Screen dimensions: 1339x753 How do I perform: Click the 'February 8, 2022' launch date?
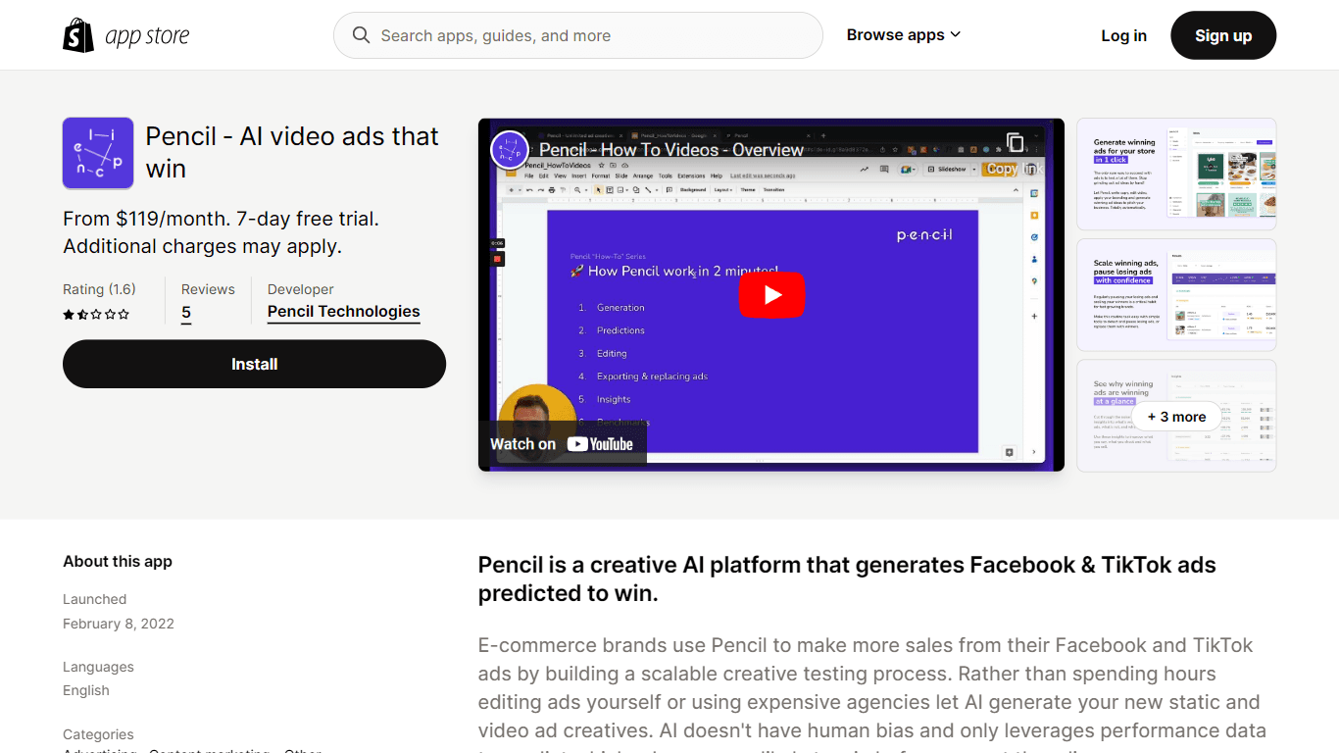(119, 624)
